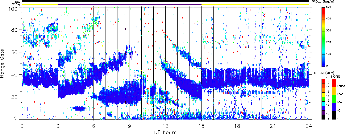Viewport: 345px width, 134px height.
Task: Pick yellow swatch in TX FRQ legend
Action: pos(324,95)
